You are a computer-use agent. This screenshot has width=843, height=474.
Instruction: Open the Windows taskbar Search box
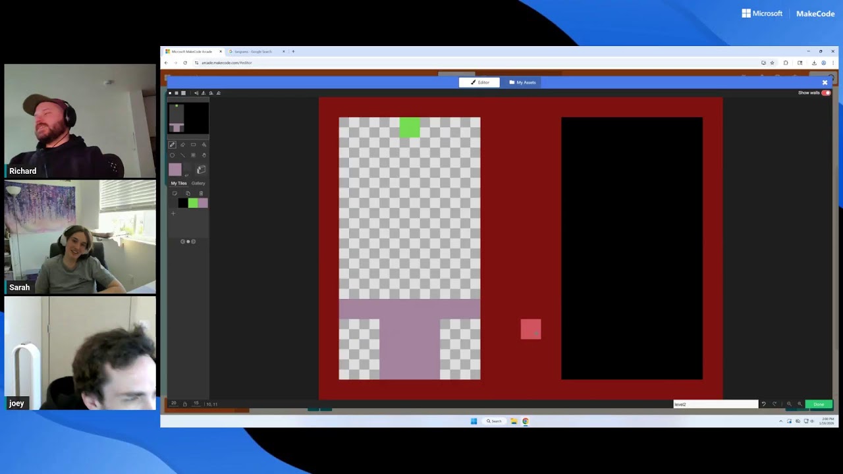tap(494, 421)
